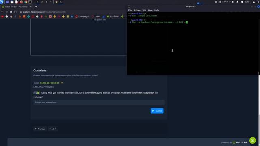Open the network connection tray icon
The height and width of the screenshot is (146, 260).
click(220, 2)
